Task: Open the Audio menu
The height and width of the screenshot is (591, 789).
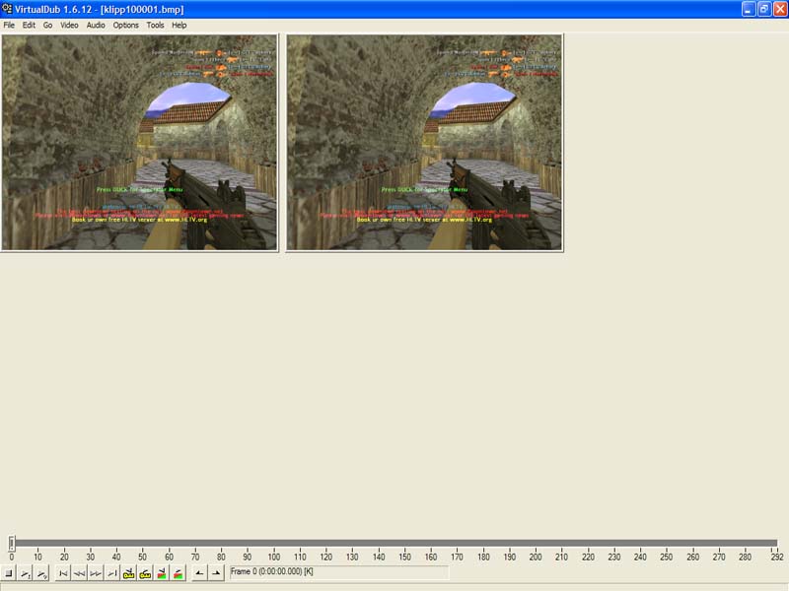Action: point(96,26)
